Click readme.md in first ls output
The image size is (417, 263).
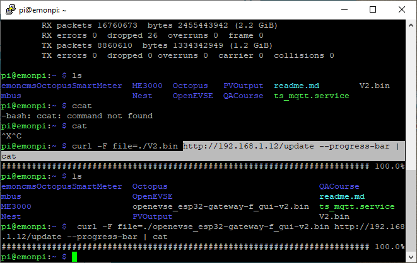click(297, 86)
